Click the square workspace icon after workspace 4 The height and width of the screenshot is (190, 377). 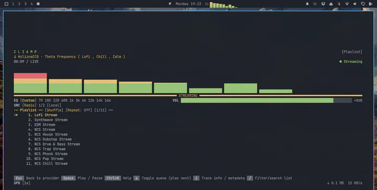(38, 4)
